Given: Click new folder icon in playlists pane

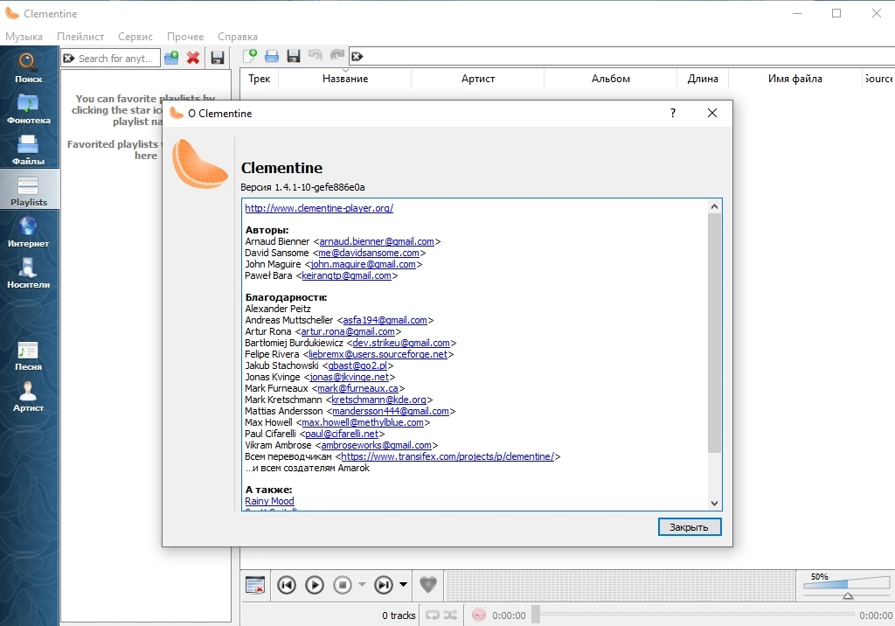Looking at the screenshot, I should [171, 58].
